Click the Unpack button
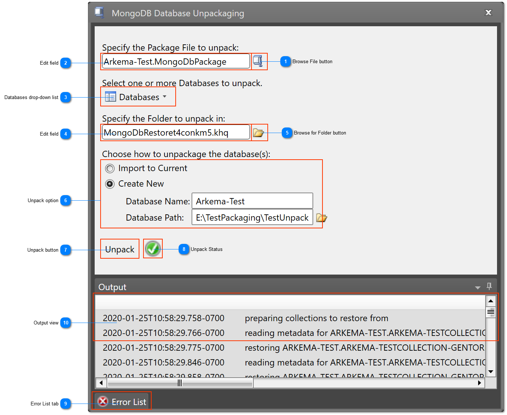The image size is (507, 415). (120, 249)
